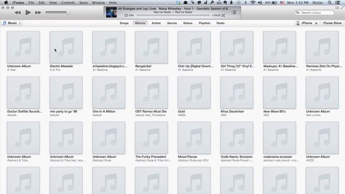This screenshot has height=194, width=345.
Task: Open the Edit menu
Action: (42, 3)
